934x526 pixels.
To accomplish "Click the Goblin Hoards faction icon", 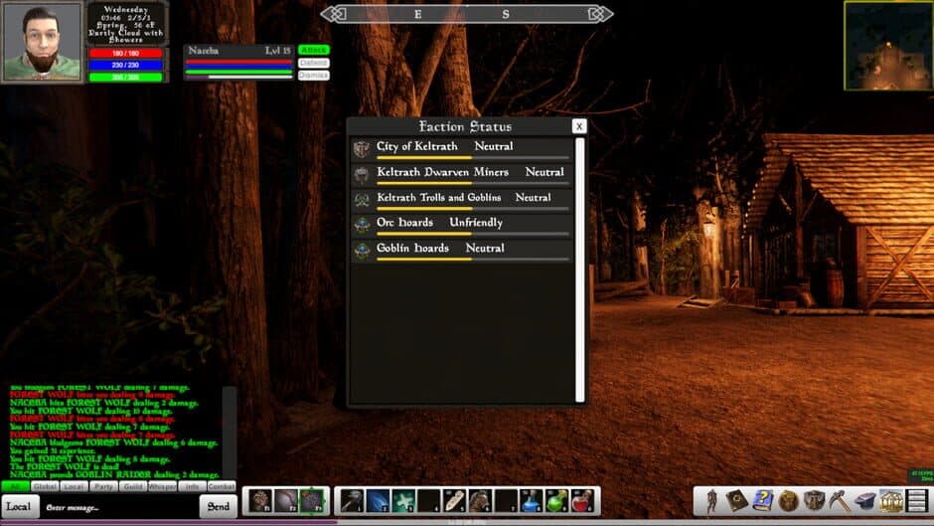I will pos(362,251).
